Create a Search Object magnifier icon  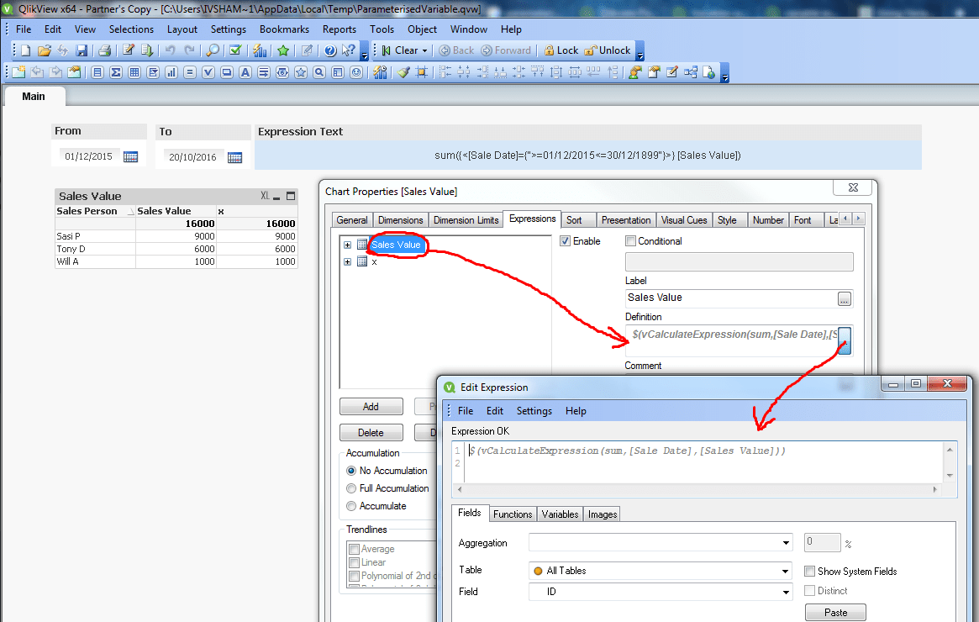[319, 72]
